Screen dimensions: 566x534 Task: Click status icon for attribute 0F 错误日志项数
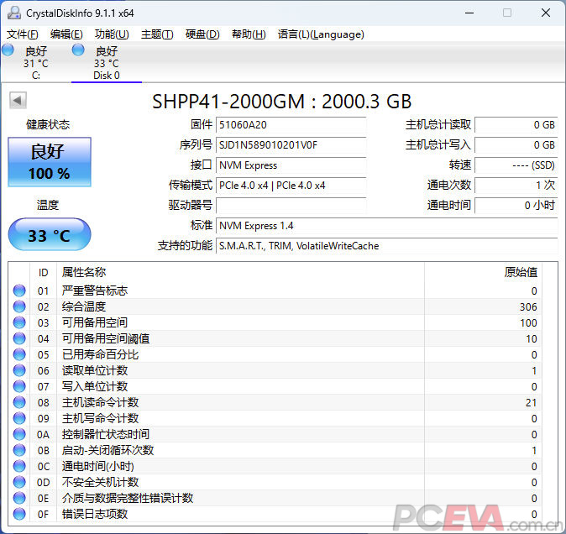point(19,514)
